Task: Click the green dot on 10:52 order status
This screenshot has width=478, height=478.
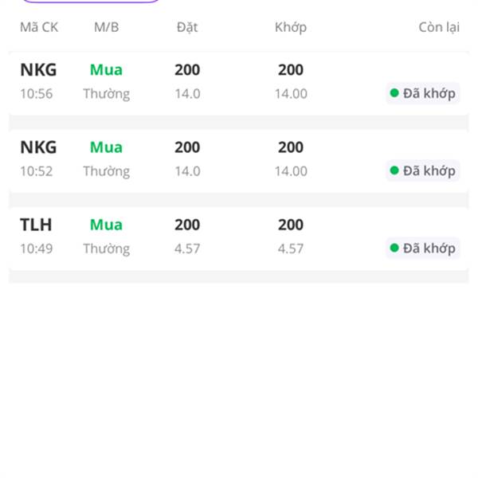Action: tap(394, 170)
